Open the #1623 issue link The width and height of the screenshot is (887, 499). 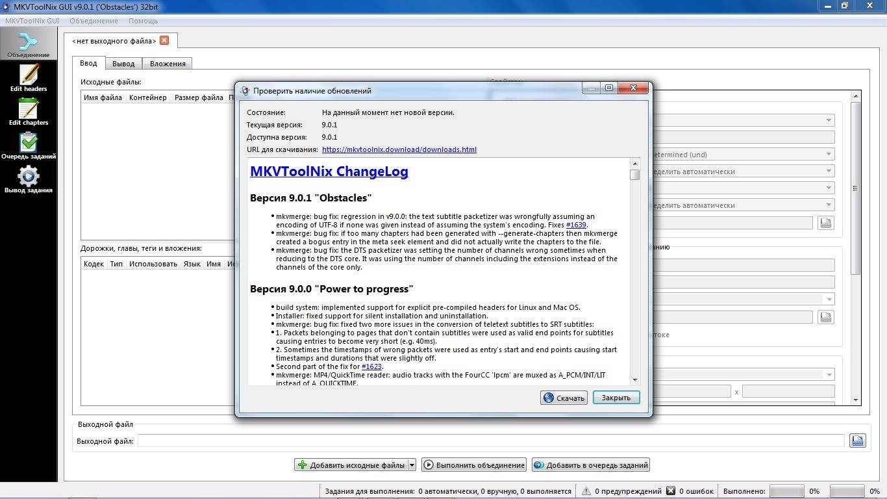pos(371,366)
